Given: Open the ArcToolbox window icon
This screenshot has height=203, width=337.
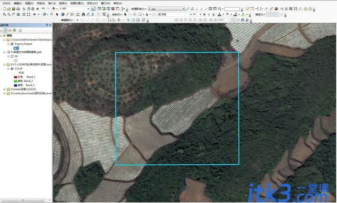Looking at the screenshot, I should [x=112, y=8].
